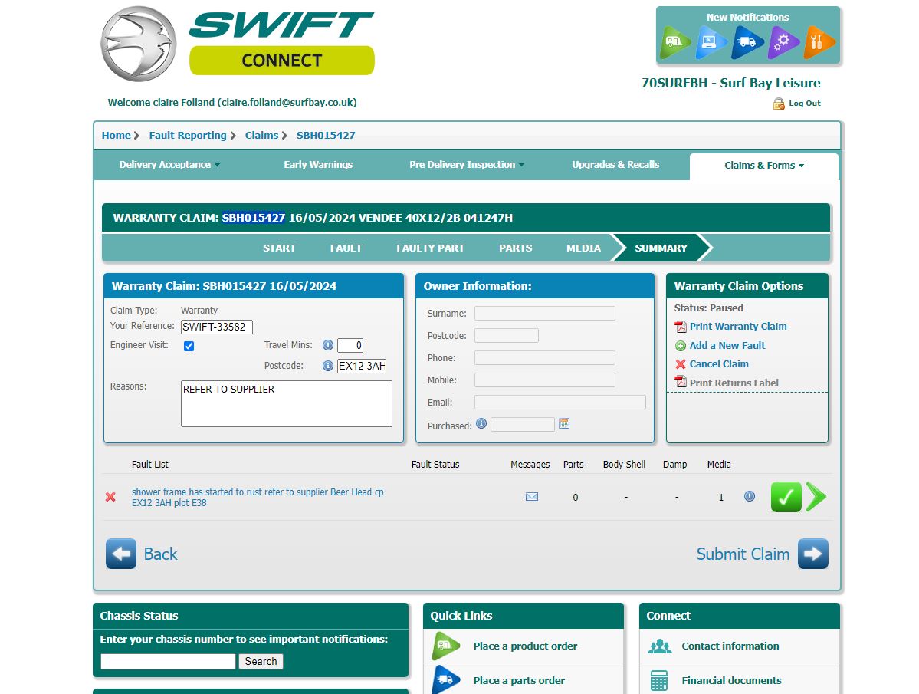
Task: Click the red X Cancel Claim icon
Action: [681, 364]
